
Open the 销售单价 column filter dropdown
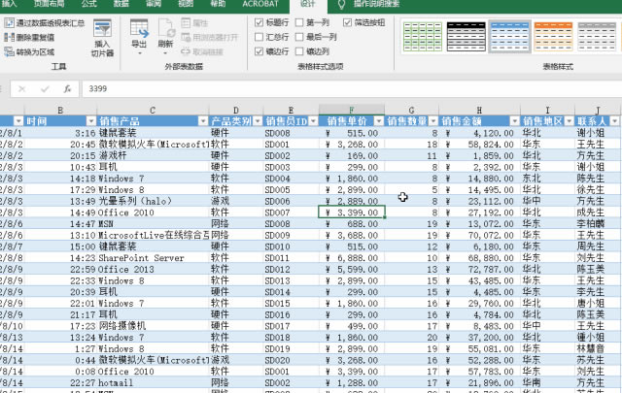(379, 121)
